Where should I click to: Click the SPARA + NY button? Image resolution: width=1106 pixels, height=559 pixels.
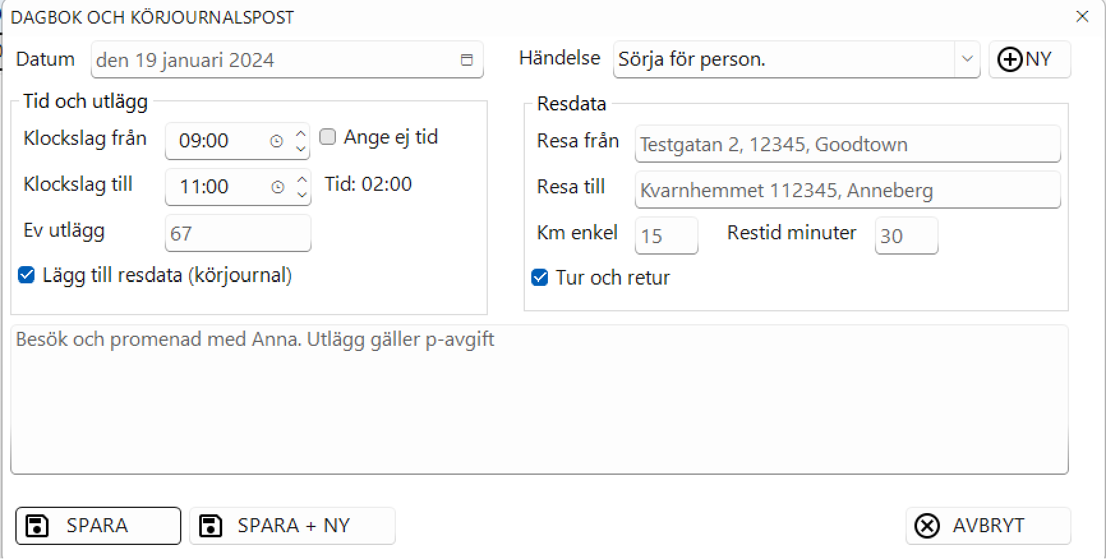coord(292,526)
